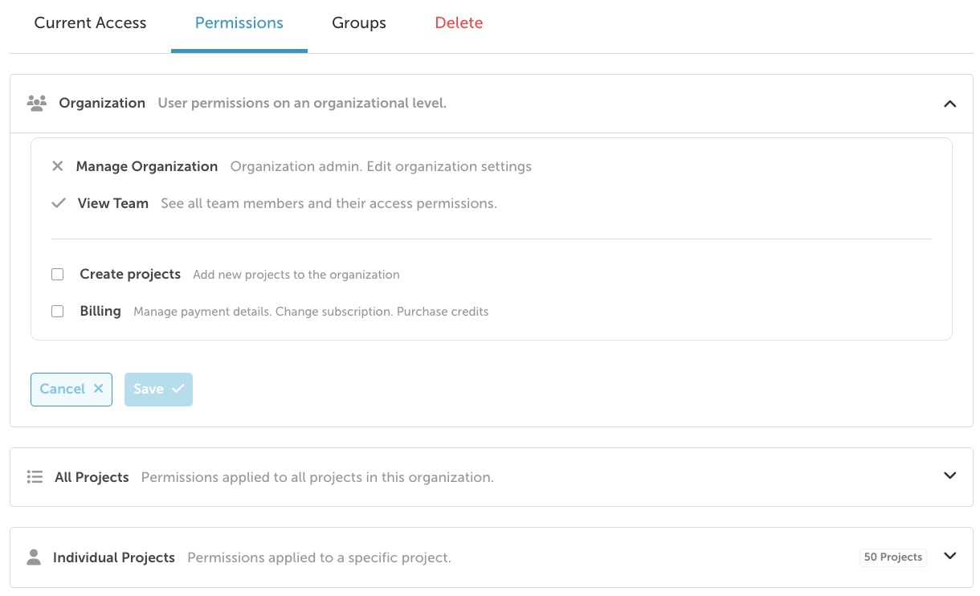980x596 pixels.
Task: Click the X icon inside the Cancel button
Action: [x=98, y=389]
